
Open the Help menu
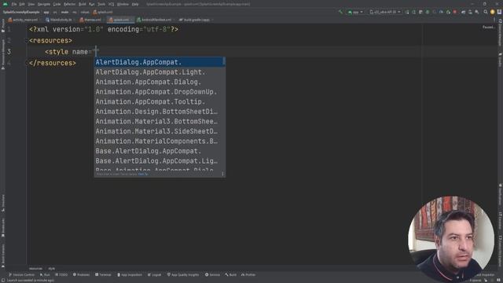pyautogui.click(x=135, y=4)
